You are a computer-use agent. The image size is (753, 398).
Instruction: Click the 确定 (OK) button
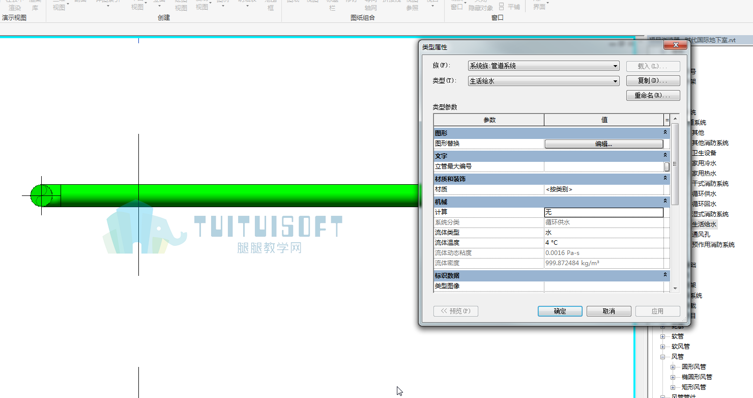pyautogui.click(x=560, y=311)
